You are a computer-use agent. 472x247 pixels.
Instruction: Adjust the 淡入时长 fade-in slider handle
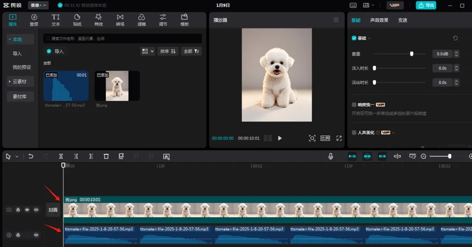click(375, 68)
